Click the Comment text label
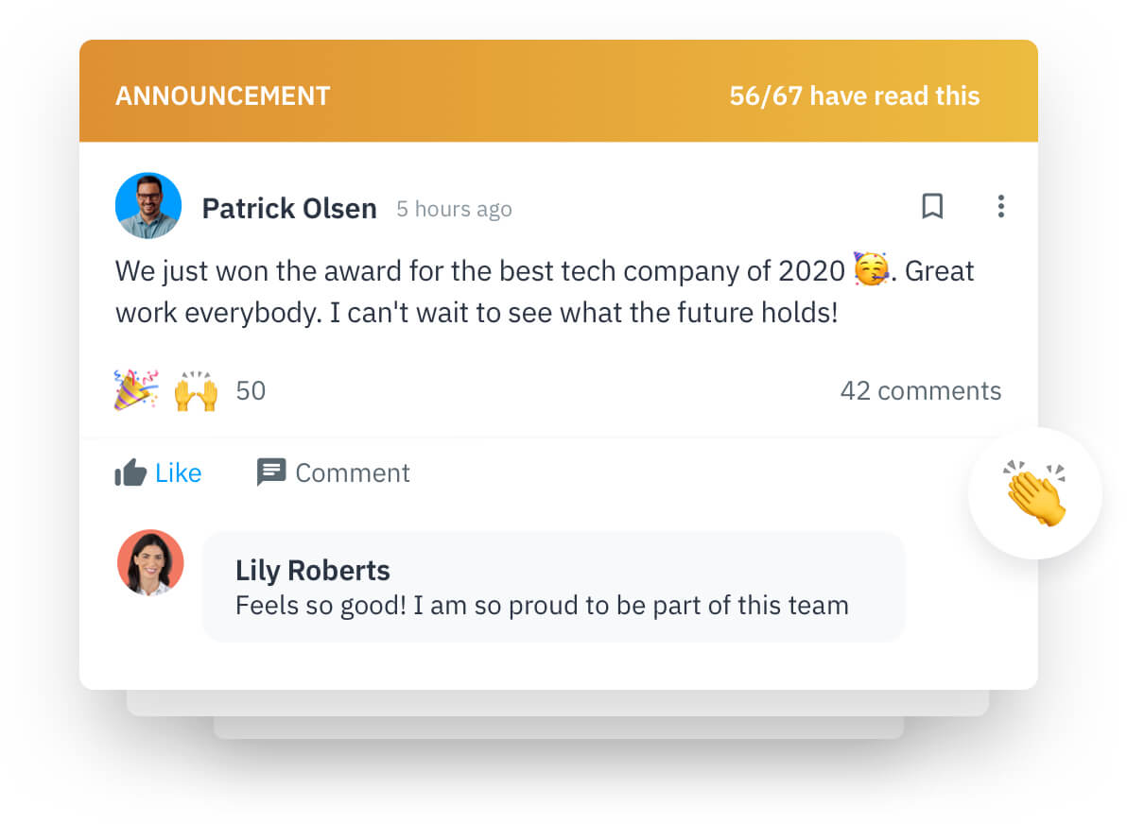Screen dimensions: 1127x824 pyautogui.click(x=353, y=472)
